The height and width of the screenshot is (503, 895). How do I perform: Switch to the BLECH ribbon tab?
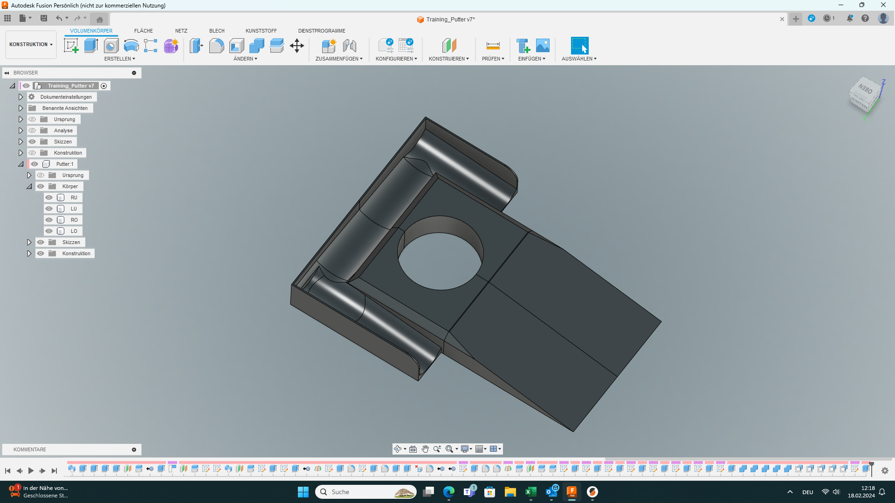tap(217, 31)
